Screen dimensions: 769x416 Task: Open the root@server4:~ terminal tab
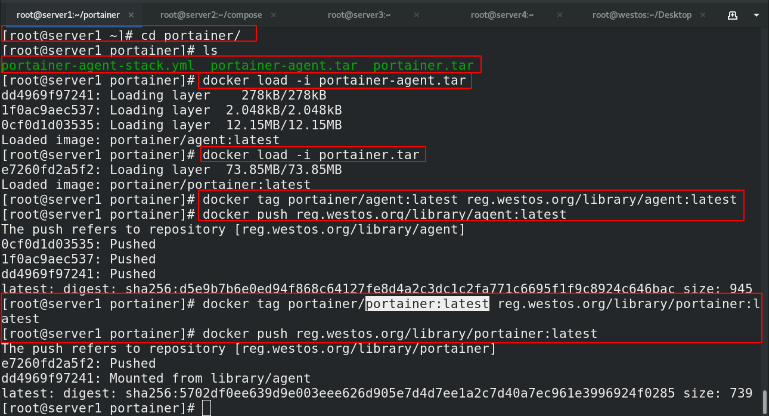502,14
